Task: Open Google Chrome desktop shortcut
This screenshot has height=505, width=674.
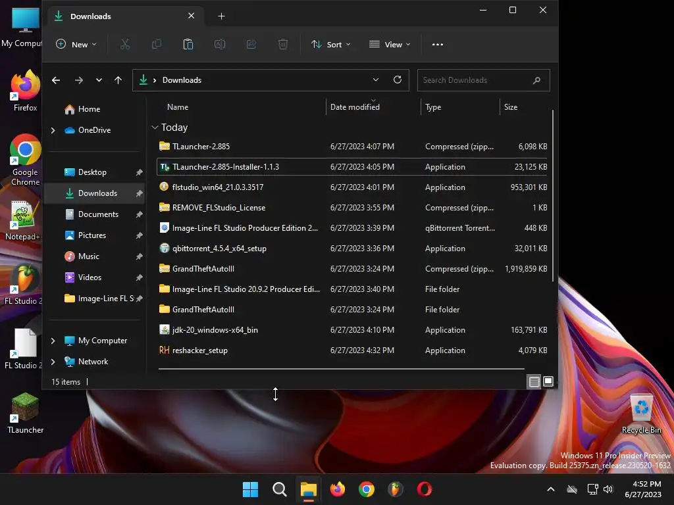Action: coord(25,160)
